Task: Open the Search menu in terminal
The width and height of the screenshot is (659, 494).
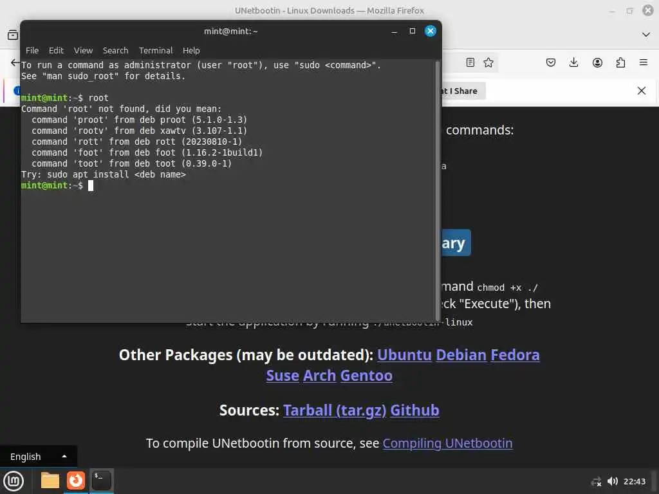Action: pos(115,50)
